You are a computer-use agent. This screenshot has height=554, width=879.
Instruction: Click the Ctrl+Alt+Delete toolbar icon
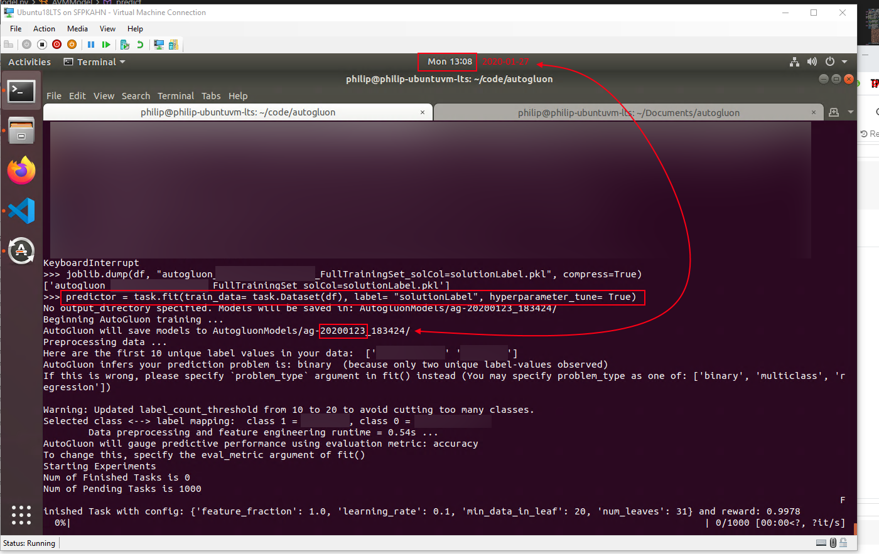9,45
